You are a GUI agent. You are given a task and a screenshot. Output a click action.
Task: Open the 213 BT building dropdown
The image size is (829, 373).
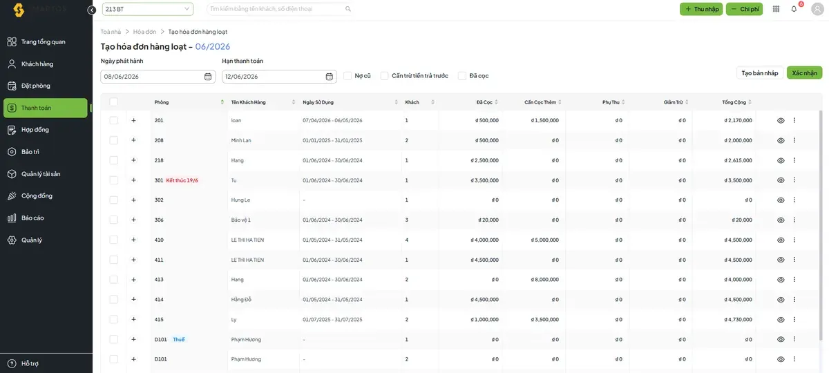[148, 9]
